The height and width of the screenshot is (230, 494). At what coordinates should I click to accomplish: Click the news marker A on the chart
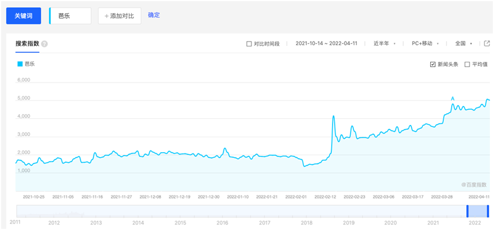[x=453, y=99]
